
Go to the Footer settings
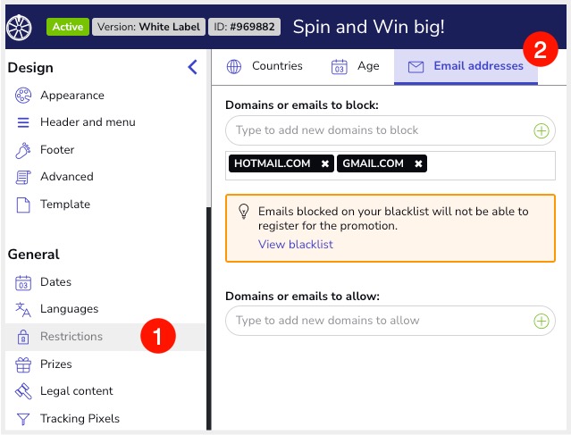pyautogui.click(x=57, y=150)
